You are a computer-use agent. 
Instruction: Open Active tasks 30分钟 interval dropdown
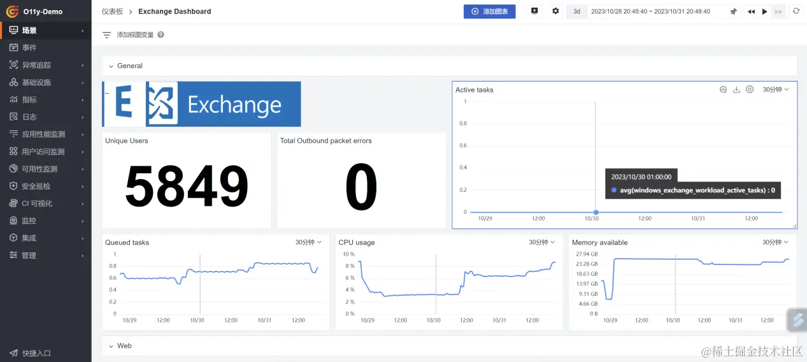pyautogui.click(x=776, y=90)
